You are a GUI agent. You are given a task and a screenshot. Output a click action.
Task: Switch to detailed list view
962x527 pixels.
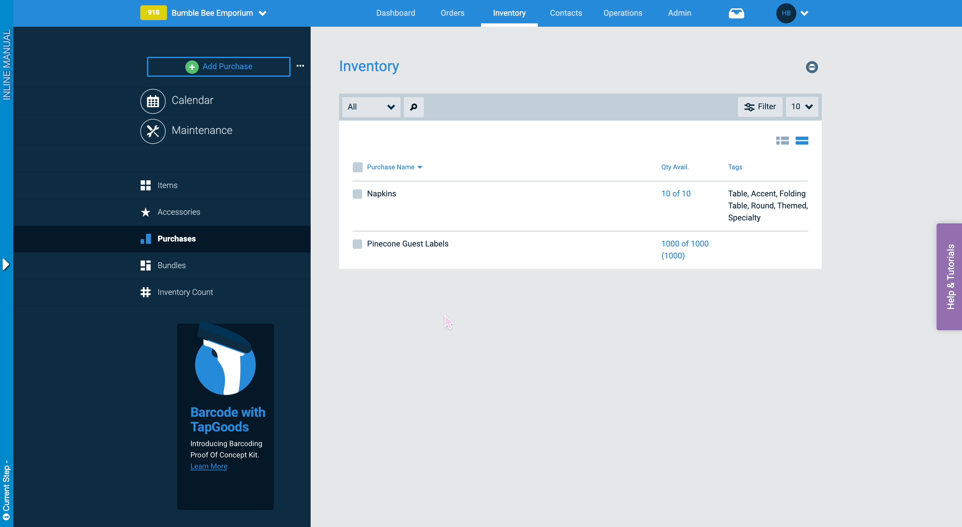point(782,141)
